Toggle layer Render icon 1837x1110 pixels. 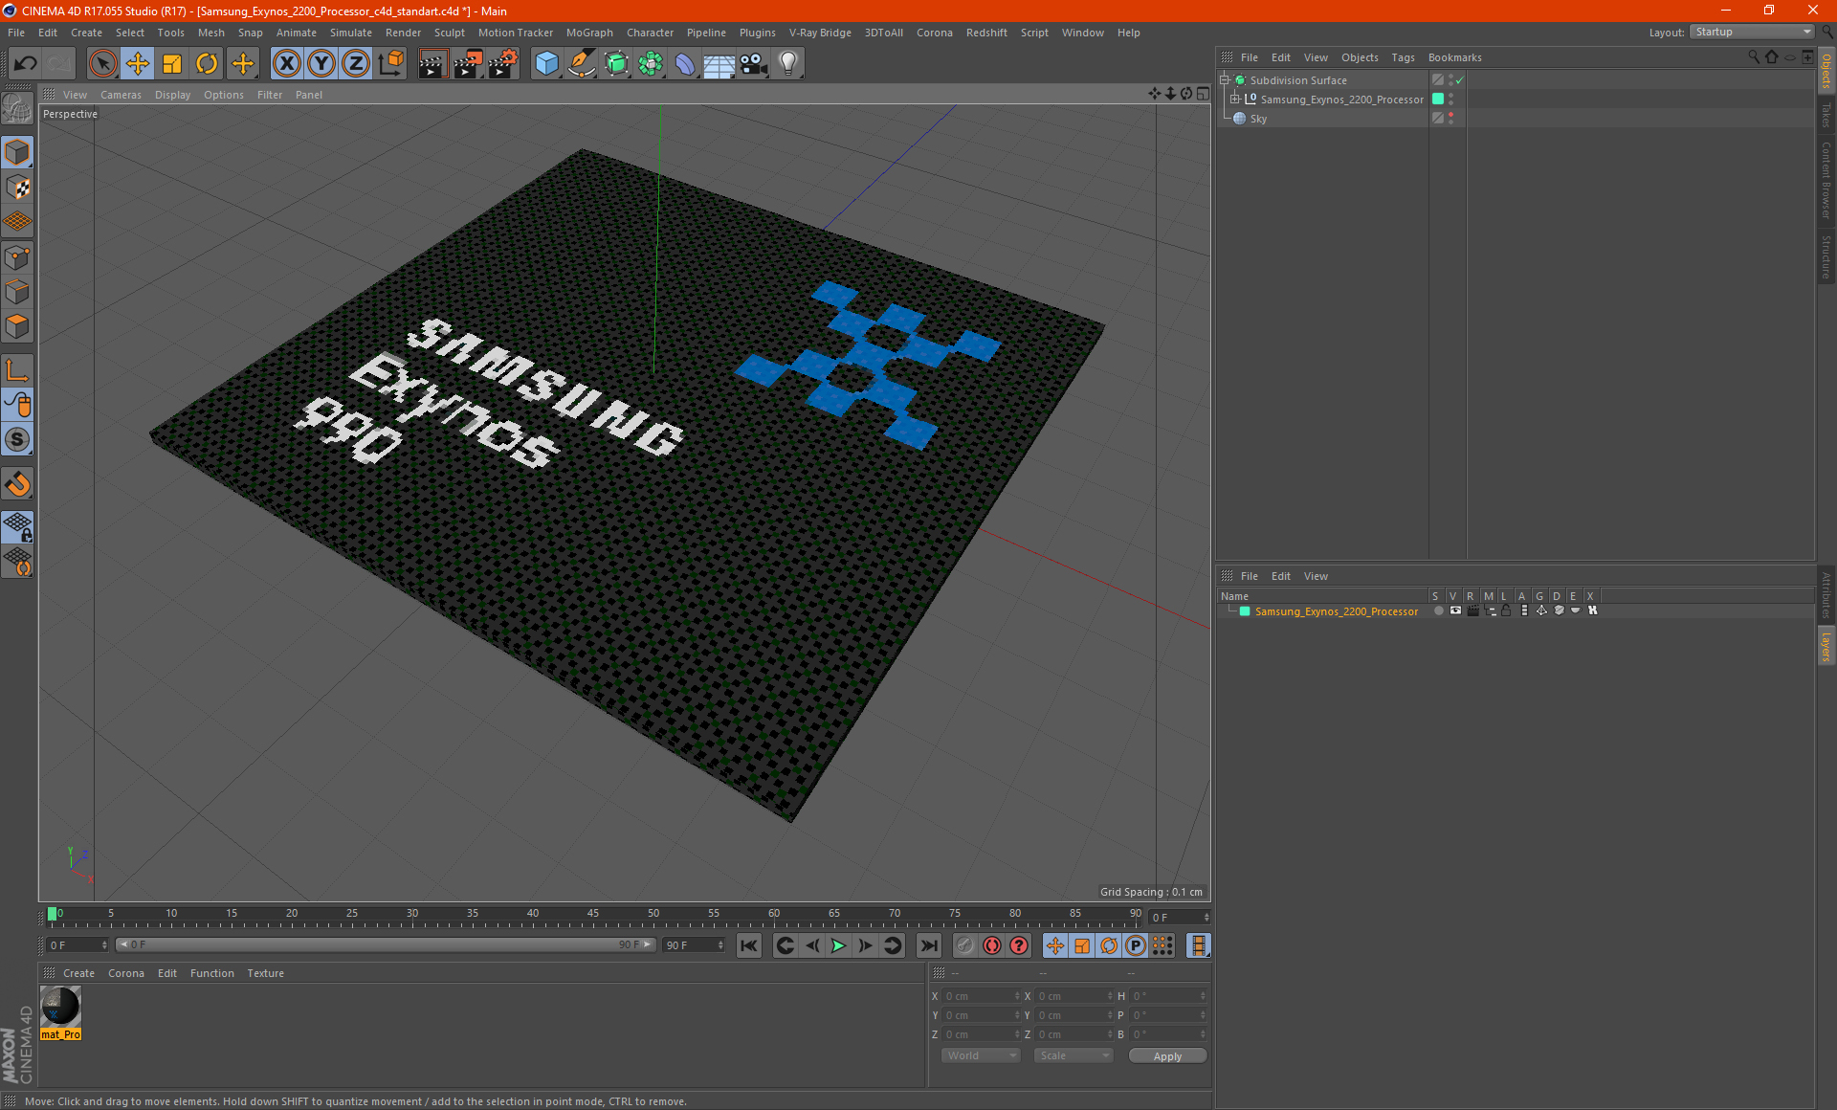coord(1473,610)
